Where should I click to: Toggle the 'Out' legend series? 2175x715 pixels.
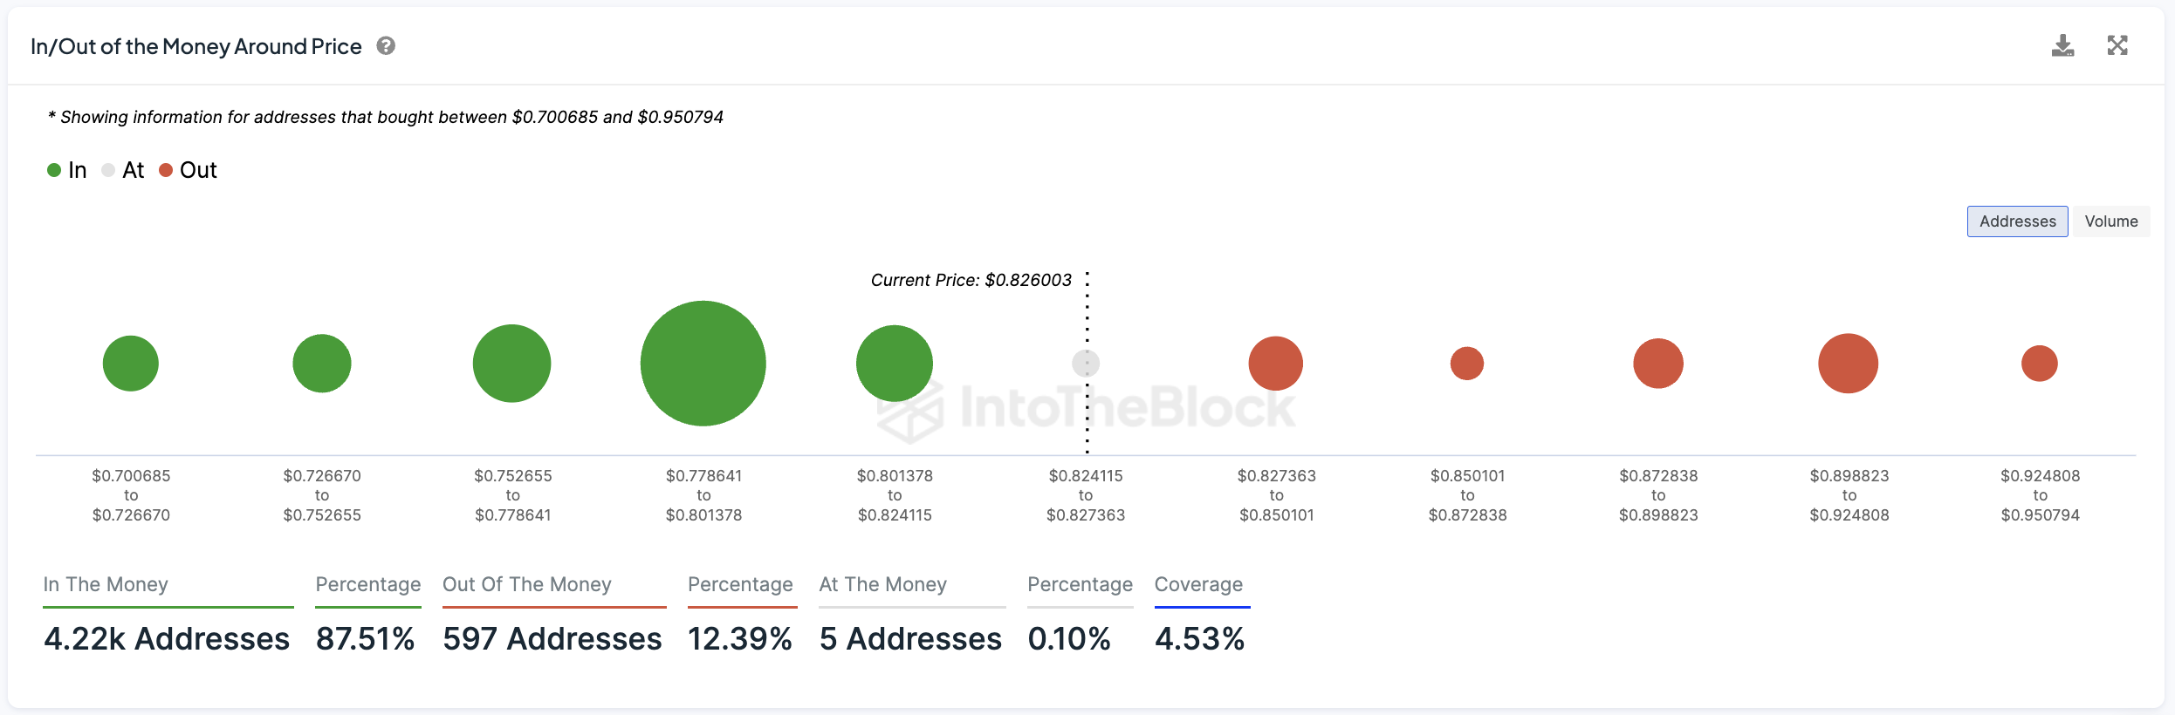(188, 170)
